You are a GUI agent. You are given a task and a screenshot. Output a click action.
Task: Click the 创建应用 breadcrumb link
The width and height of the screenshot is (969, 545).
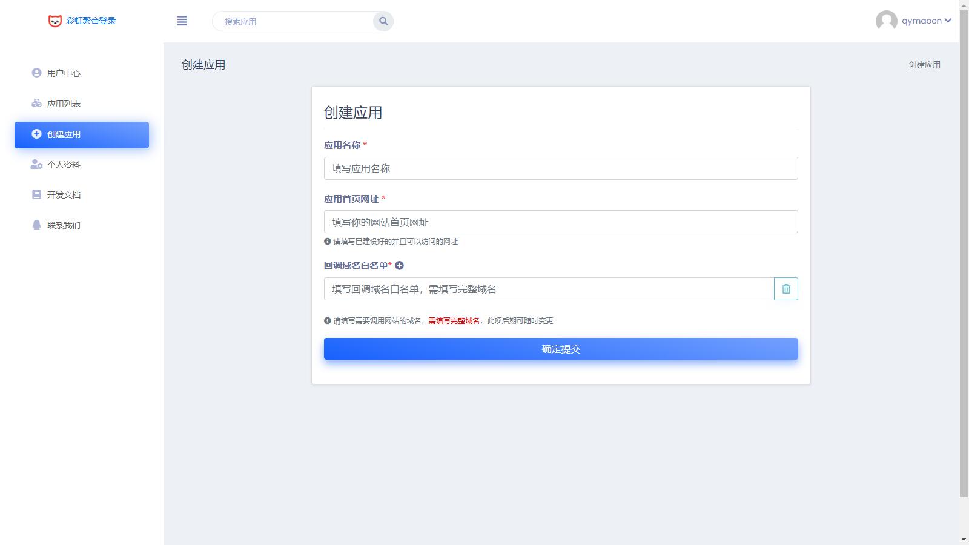(x=924, y=65)
